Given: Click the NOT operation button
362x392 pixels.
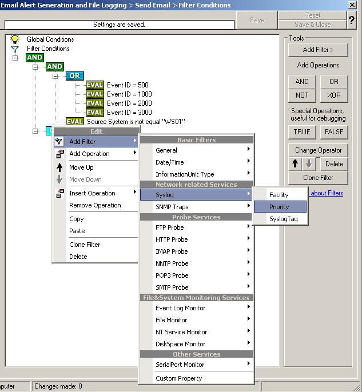Looking at the screenshot, I should pos(302,95).
